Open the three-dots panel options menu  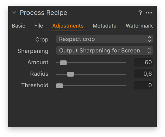[149, 13]
